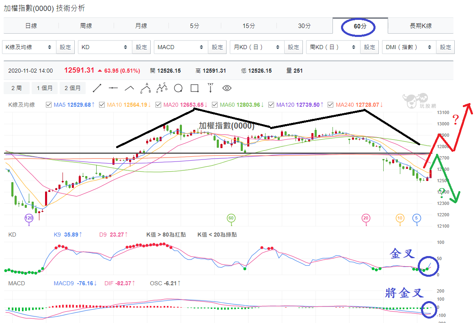Open the 月KD(日) indicator dropdown

257,47
